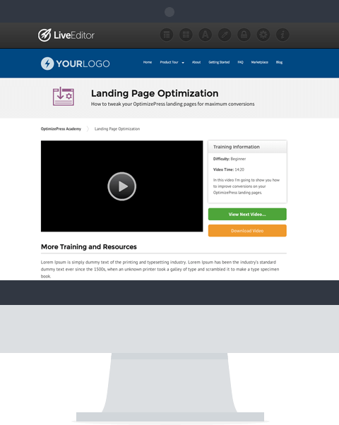Follow the OptimizePress Academy breadcrumb link
The width and height of the screenshot is (339, 425).
(x=61, y=129)
